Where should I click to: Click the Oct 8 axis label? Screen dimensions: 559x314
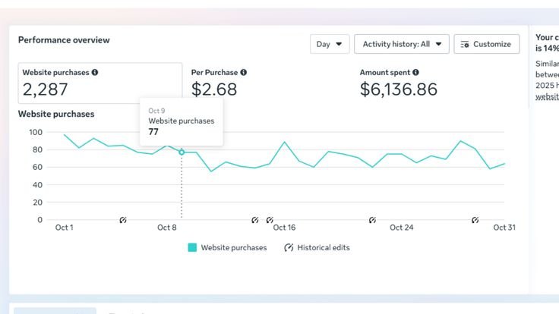click(x=167, y=228)
